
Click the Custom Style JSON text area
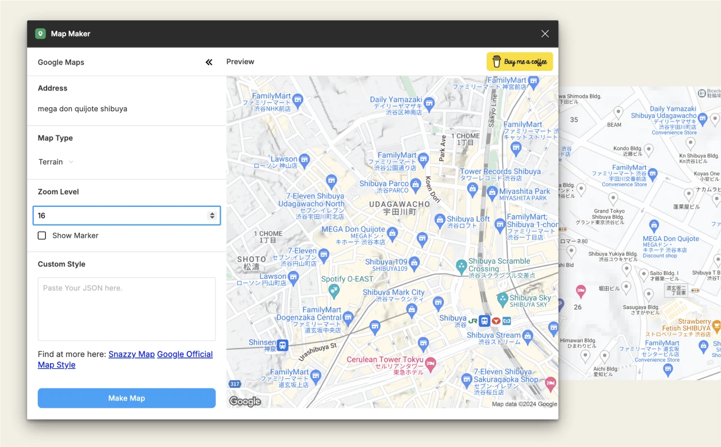point(127,309)
